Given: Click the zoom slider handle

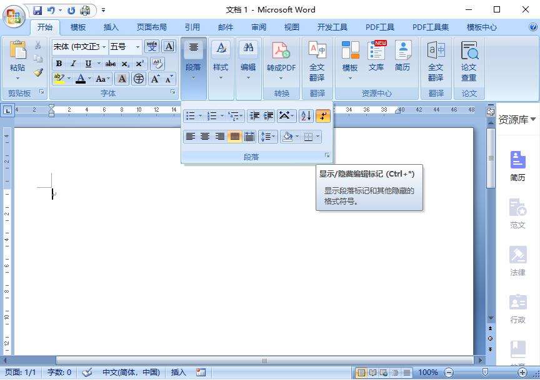Looking at the screenshot, I should [485, 372].
